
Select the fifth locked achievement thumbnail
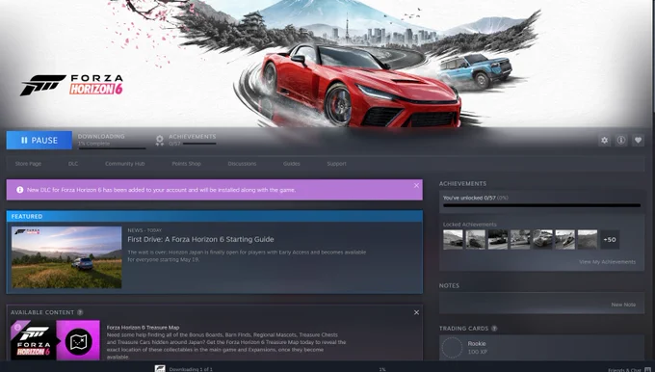(542, 240)
